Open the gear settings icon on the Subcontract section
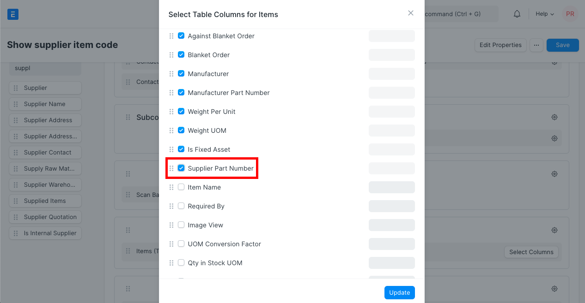This screenshot has height=303, width=585. point(554,117)
